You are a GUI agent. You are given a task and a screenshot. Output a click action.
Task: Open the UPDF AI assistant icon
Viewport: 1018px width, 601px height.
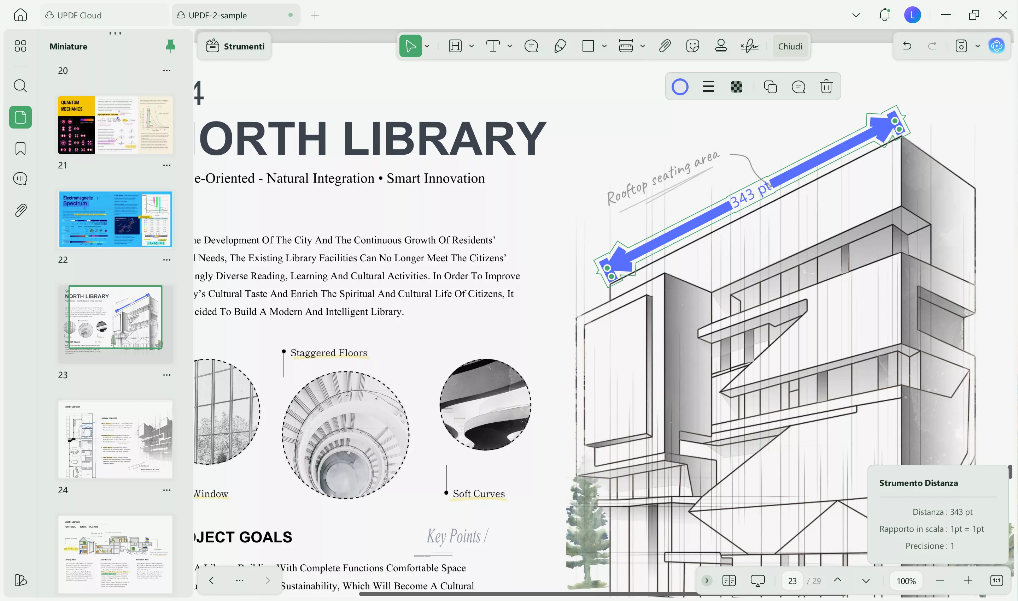tap(996, 46)
